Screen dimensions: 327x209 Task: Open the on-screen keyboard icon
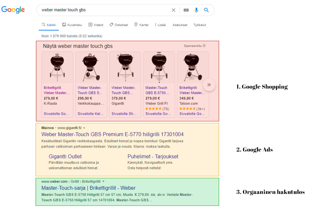[186, 10]
